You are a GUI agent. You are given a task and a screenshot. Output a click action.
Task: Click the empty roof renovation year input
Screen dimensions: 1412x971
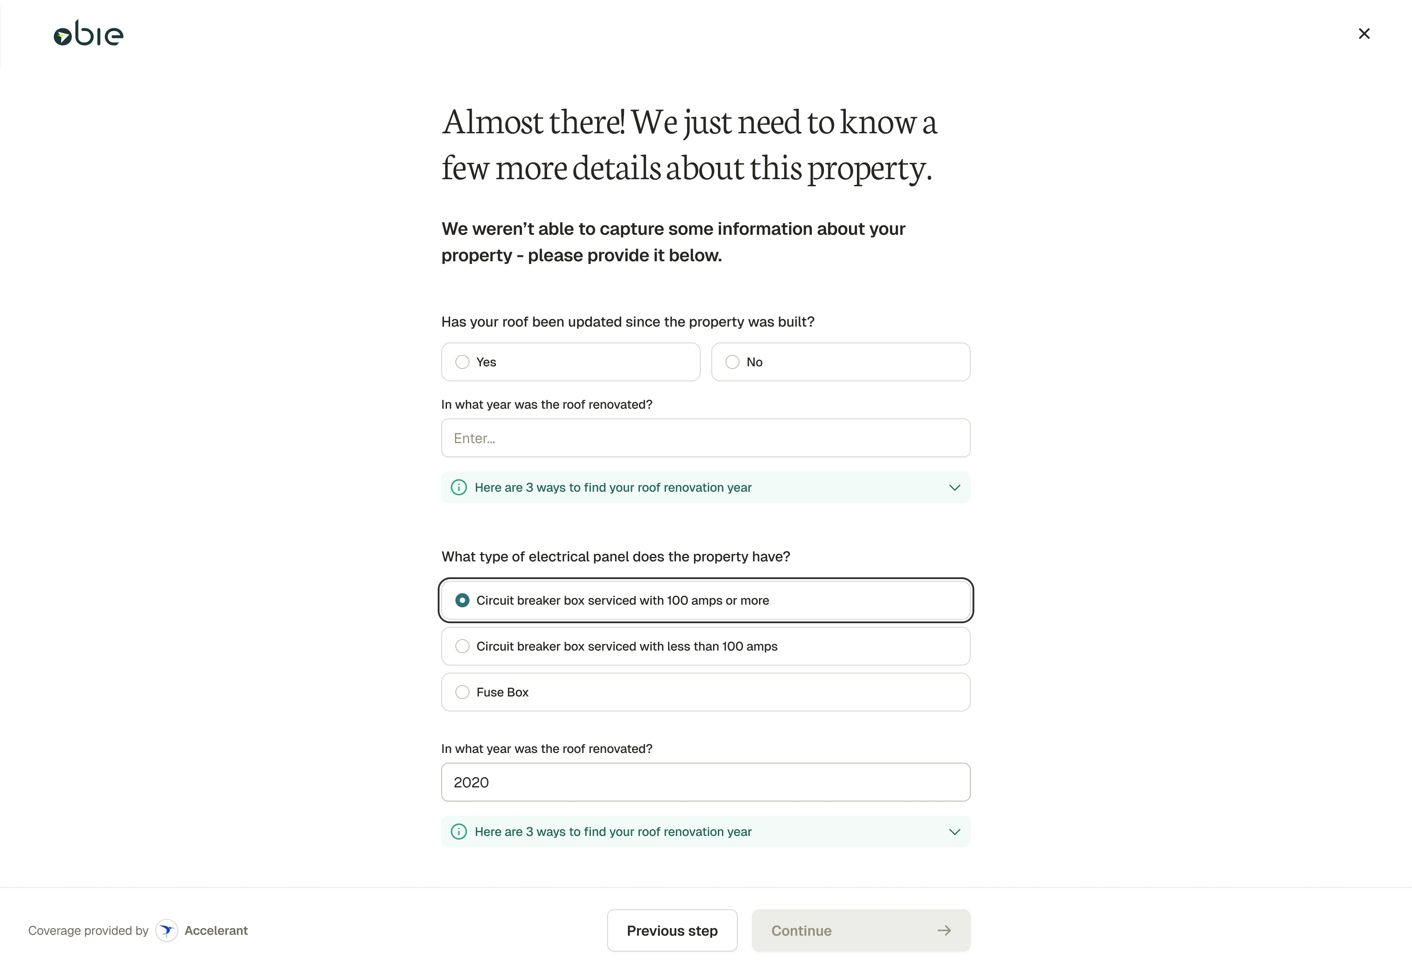point(706,437)
